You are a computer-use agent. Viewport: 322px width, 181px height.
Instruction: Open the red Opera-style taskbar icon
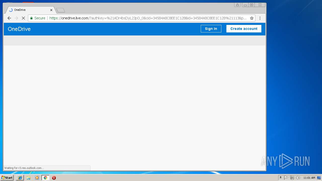(54, 178)
